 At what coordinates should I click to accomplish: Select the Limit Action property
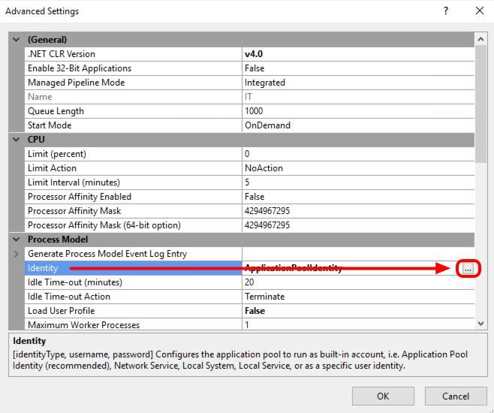pyautogui.click(x=133, y=168)
